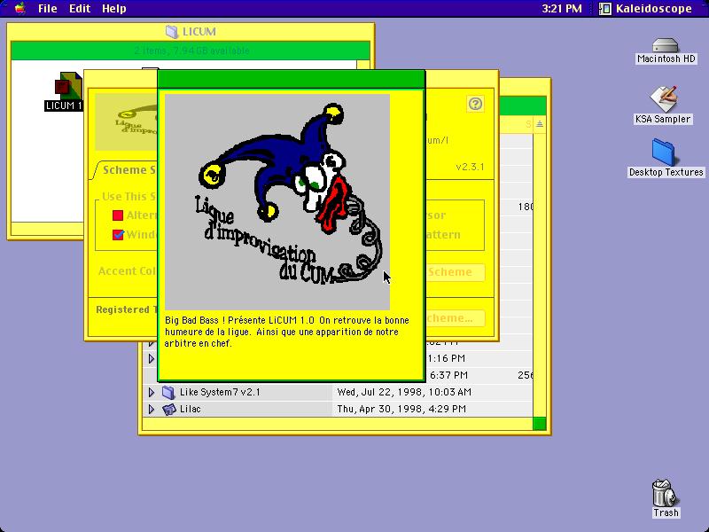Click the Like System7 v2.1 folder icon

point(168,392)
